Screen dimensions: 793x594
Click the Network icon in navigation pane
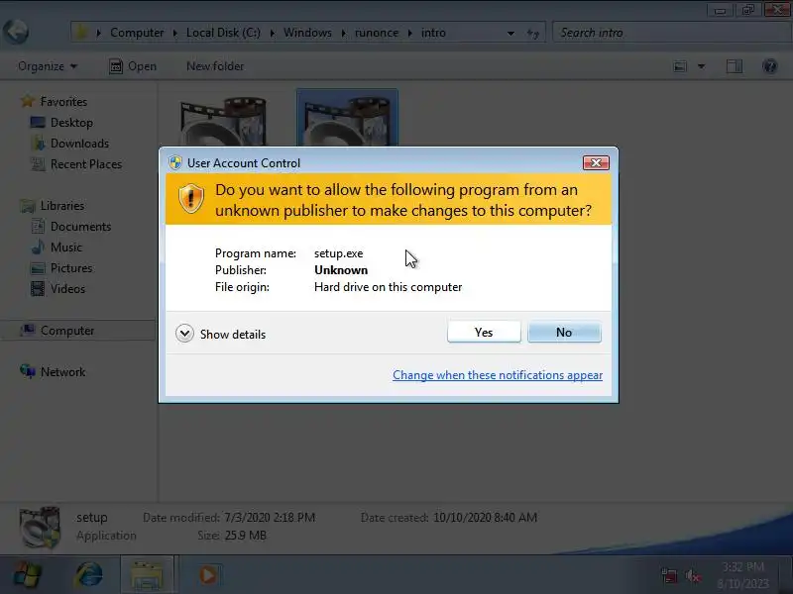28,371
